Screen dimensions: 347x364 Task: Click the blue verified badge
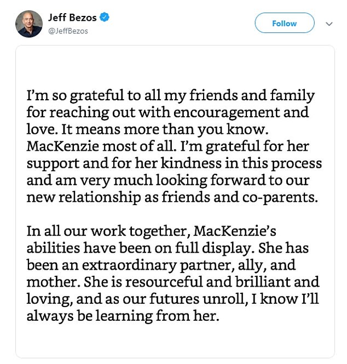click(x=105, y=17)
